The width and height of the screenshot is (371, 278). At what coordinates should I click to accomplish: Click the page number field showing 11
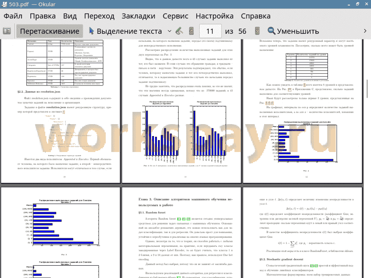210,31
